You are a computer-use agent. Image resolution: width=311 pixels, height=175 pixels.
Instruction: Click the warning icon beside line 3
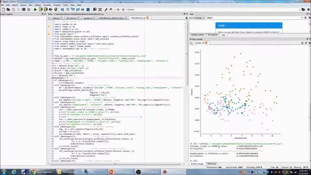point(49,26)
